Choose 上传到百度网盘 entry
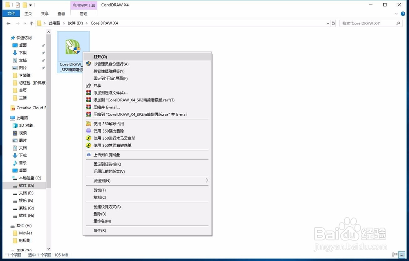 [x=147, y=155]
